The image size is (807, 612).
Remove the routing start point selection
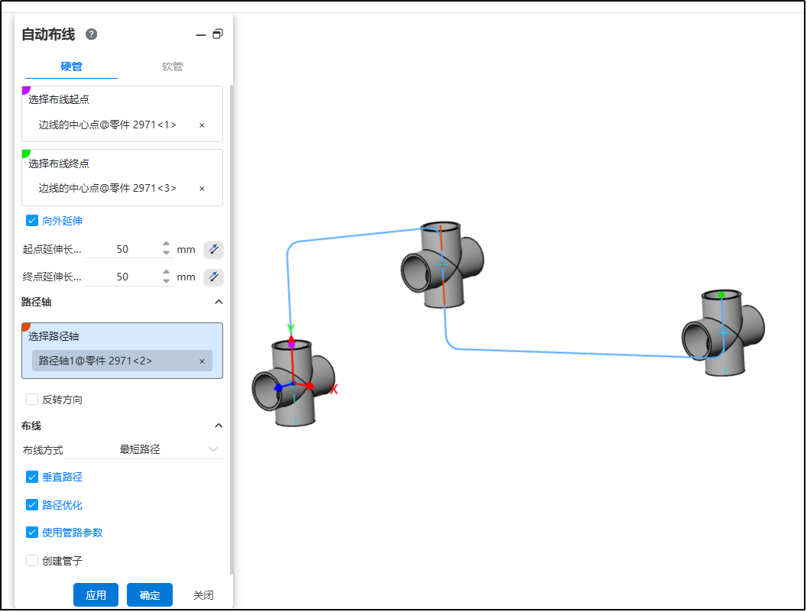point(202,125)
